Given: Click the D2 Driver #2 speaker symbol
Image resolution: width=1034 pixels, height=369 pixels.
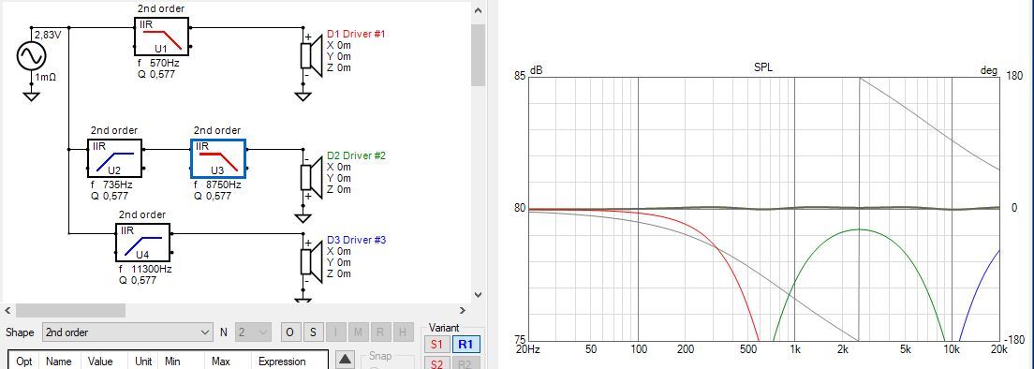Looking at the screenshot, I should coord(311,177).
